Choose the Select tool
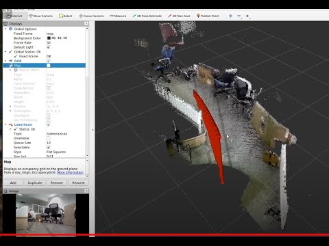329x246 pixels. point(66,16)
